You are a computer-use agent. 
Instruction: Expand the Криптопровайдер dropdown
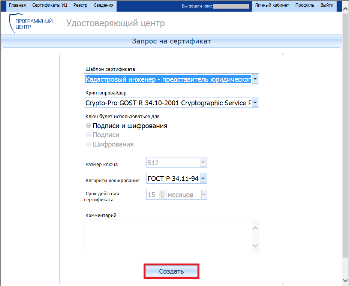click(x=255, y=103)
